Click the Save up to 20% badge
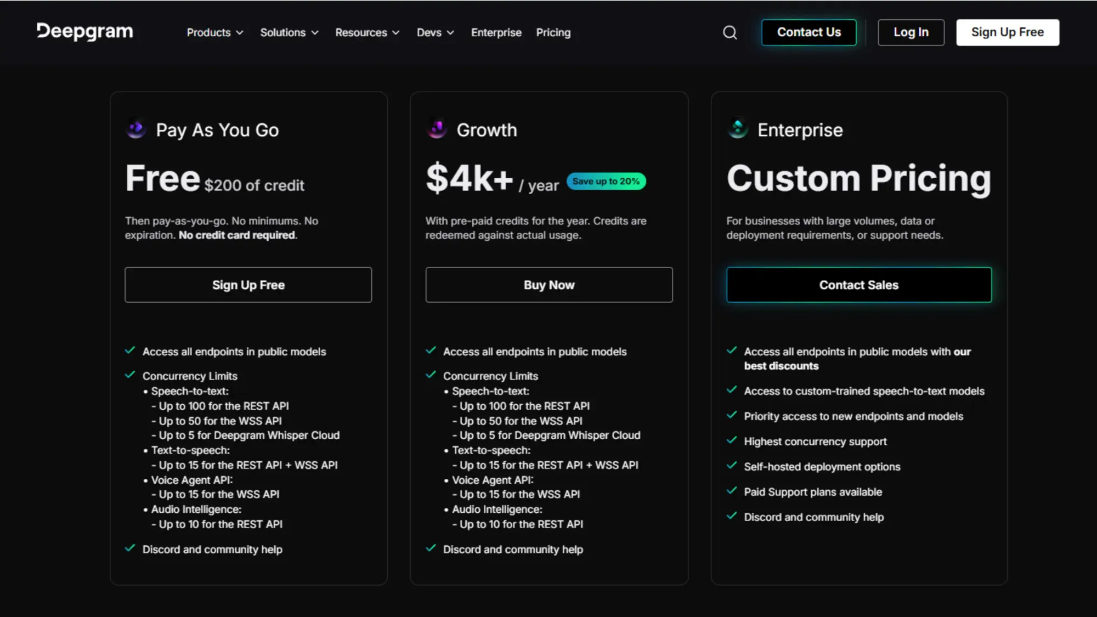 pos(606,181)
